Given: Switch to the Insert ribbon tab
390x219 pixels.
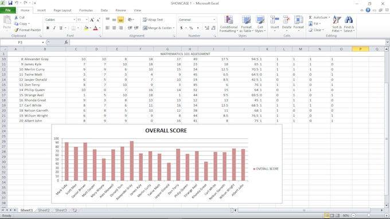Looking at the screenshot, I should pyautogui.click(x=41, y=10).
